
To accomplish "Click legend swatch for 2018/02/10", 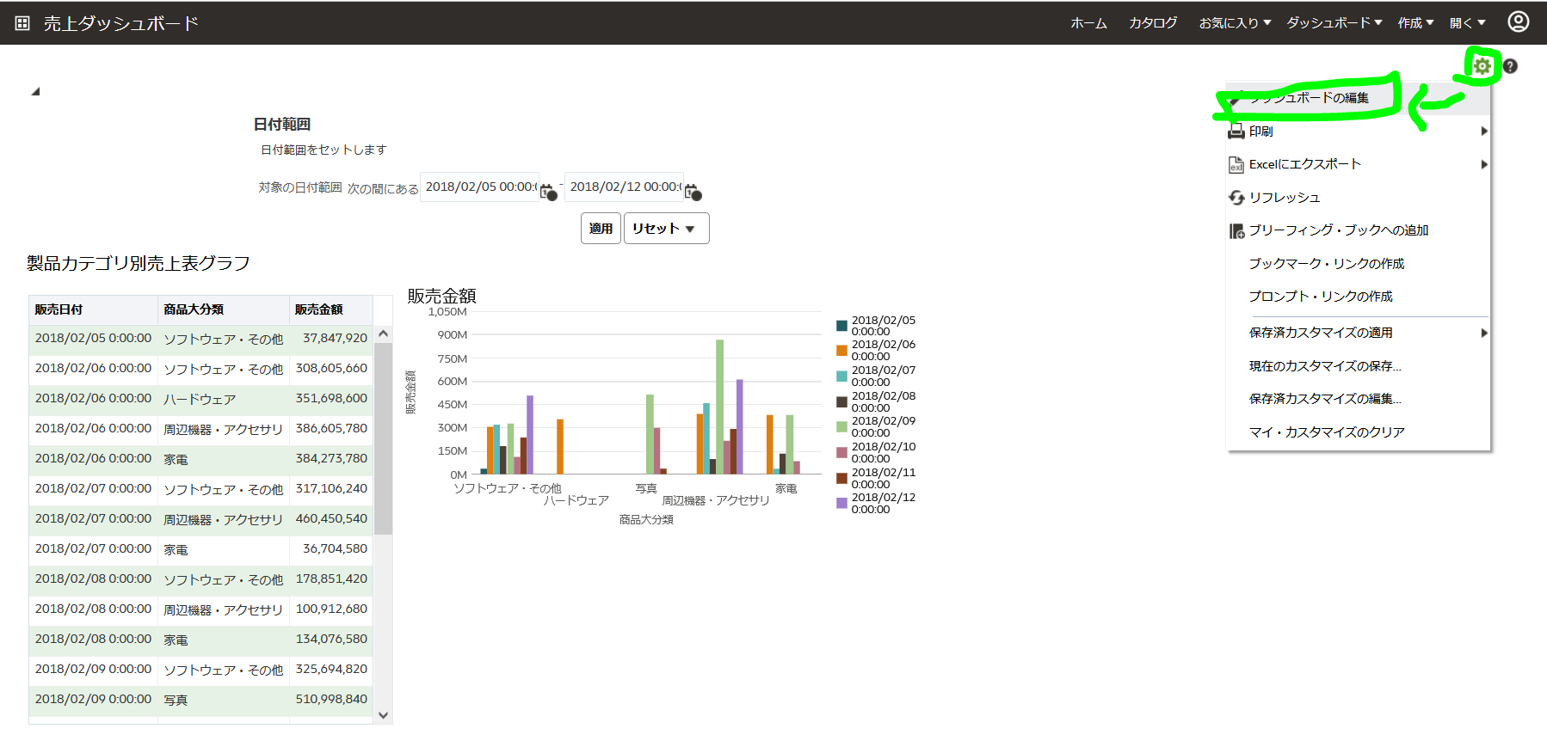I will coord(841,453).
